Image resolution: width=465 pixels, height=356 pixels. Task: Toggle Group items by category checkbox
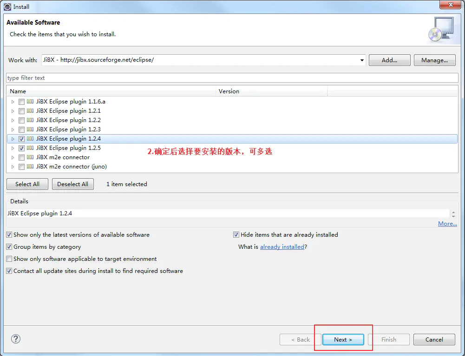tap(9, 247)
